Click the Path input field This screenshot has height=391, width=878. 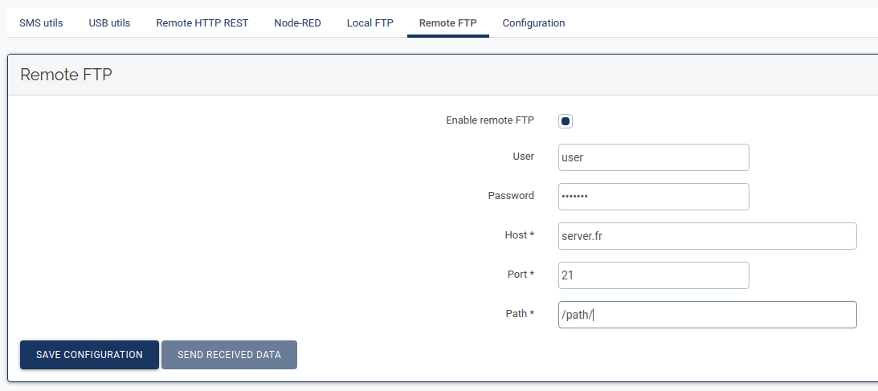click(x=707, y=315)
